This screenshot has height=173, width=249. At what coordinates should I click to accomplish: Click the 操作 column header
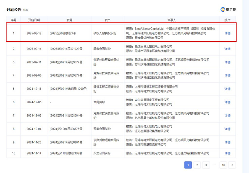pyautogui.click(x=227, y=20)
